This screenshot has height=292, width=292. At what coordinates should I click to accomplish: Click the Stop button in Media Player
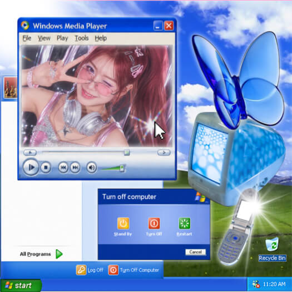46,167
